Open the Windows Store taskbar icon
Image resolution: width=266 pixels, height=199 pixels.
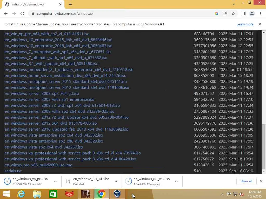point(53,194)
